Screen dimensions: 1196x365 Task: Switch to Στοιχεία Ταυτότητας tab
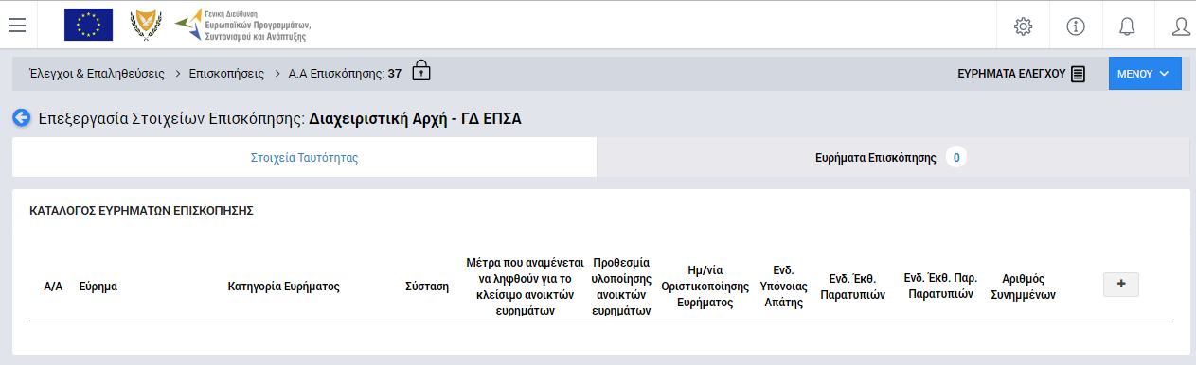click(304, 158)
